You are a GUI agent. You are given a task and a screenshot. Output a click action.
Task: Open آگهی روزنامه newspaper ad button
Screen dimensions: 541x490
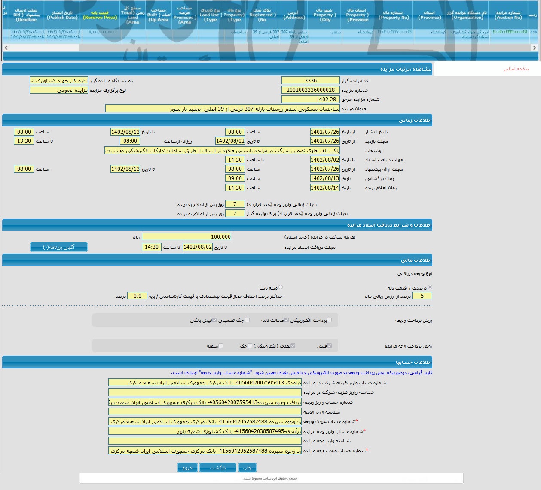(x=59, y=247)
